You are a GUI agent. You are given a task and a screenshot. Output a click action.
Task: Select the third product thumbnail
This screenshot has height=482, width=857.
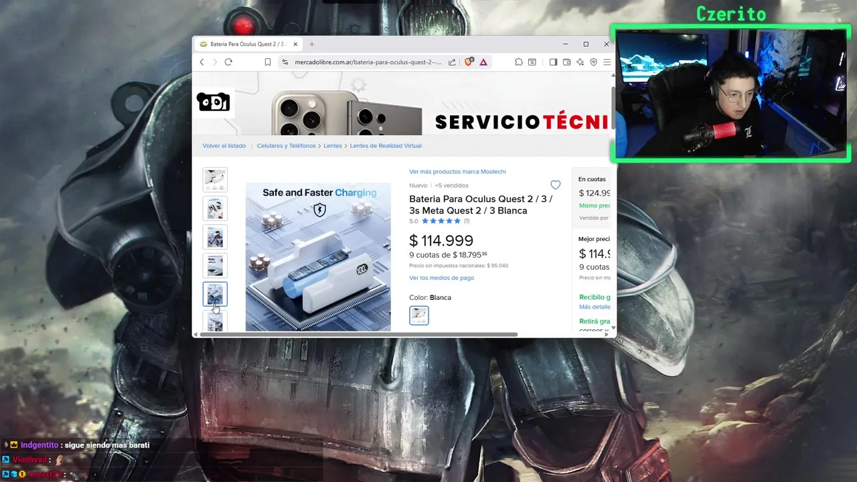point(215,237)
